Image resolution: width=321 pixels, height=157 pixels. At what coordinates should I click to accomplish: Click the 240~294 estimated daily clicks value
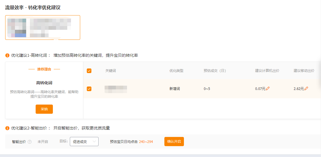coord(146,142)
